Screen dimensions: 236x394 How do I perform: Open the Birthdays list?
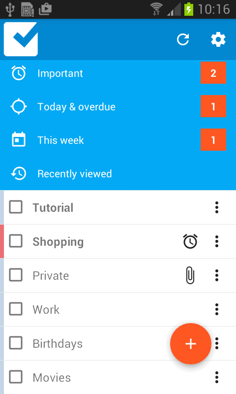58,343
